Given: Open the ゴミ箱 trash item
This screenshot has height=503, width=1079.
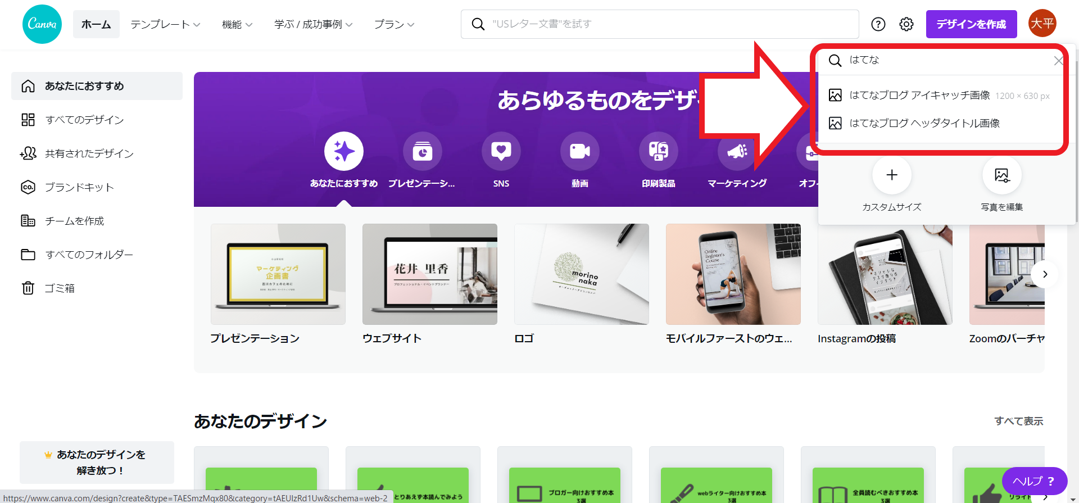Looking at the screenshot, I should click(97, 288).
